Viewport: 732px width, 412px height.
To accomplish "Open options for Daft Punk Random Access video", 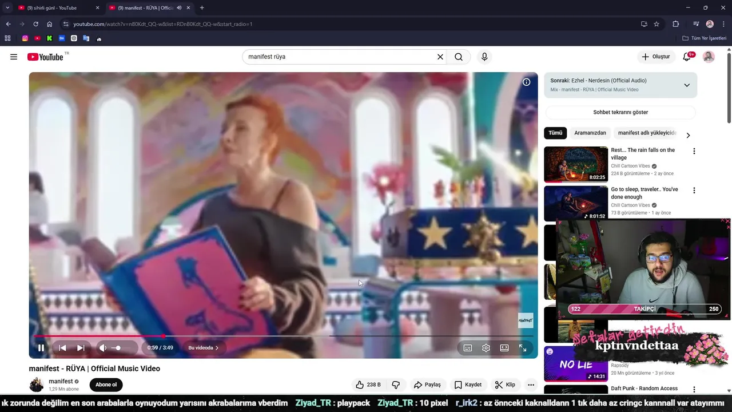I will coord(694,390).
